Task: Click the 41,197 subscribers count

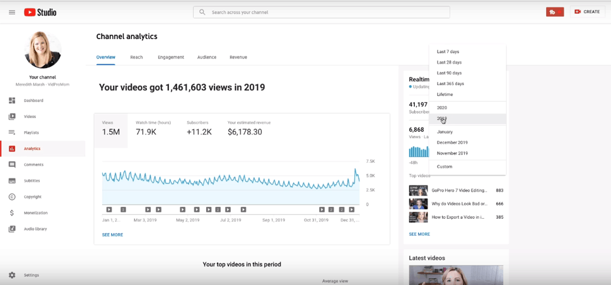Action: click(419, 105)
